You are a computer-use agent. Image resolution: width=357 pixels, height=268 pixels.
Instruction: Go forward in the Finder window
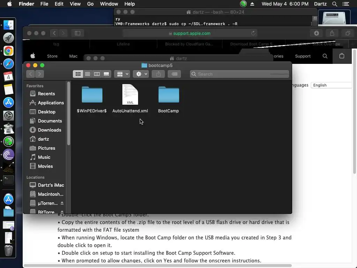coord(40,74)
